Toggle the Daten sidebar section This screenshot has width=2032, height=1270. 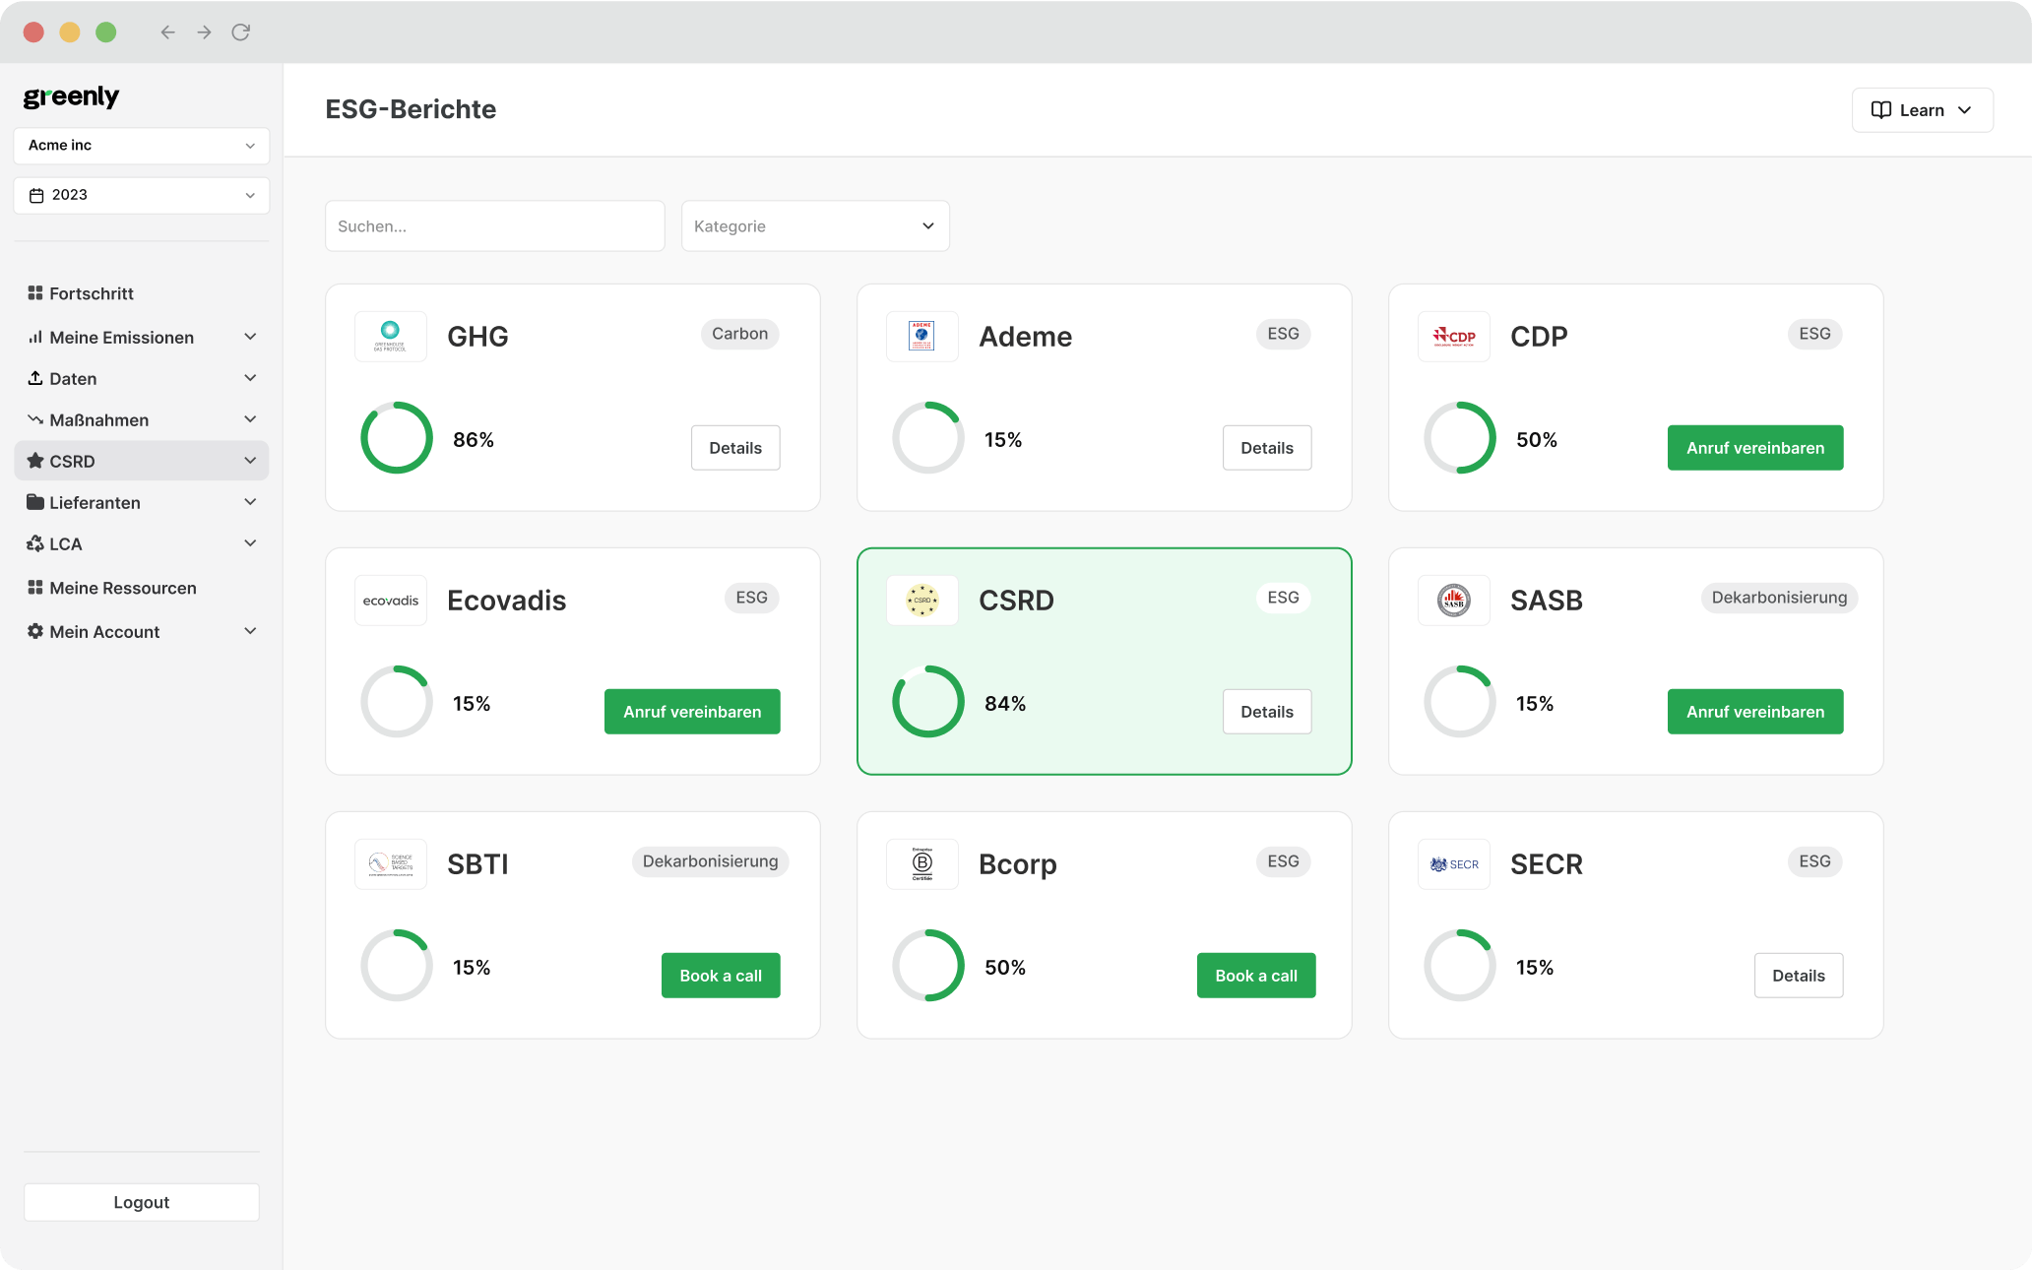(249, 377)
